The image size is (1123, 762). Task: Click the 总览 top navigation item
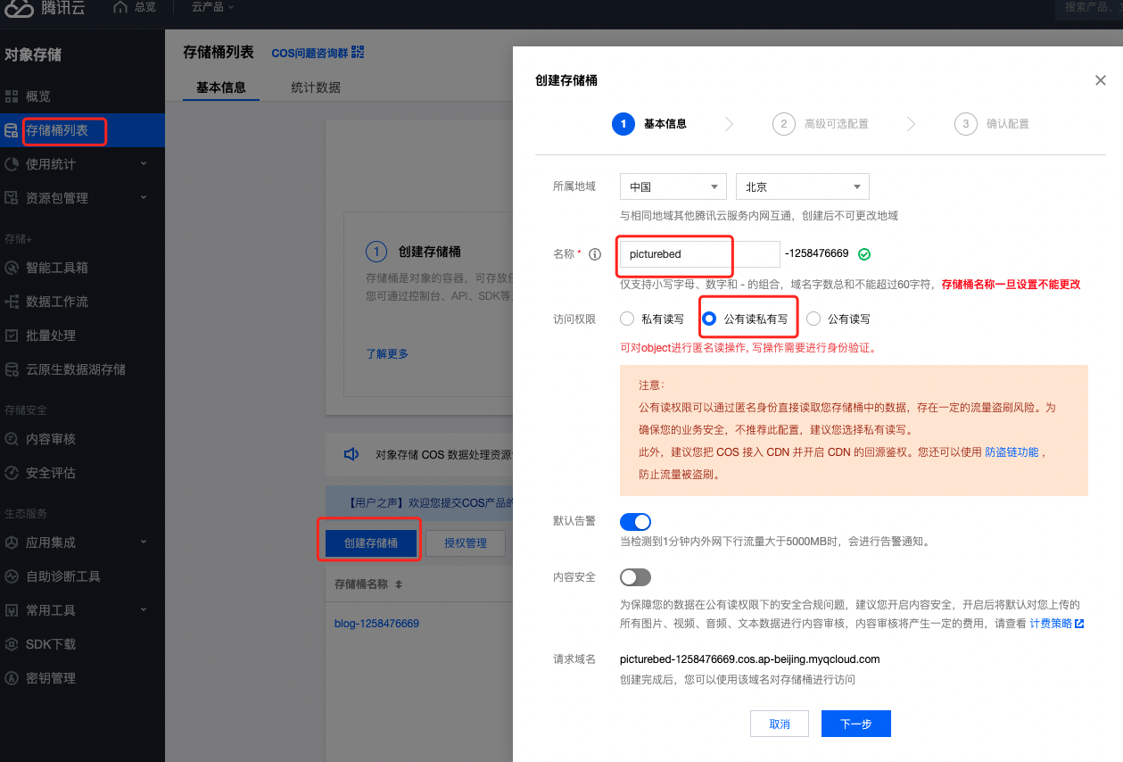pos(135,7)
